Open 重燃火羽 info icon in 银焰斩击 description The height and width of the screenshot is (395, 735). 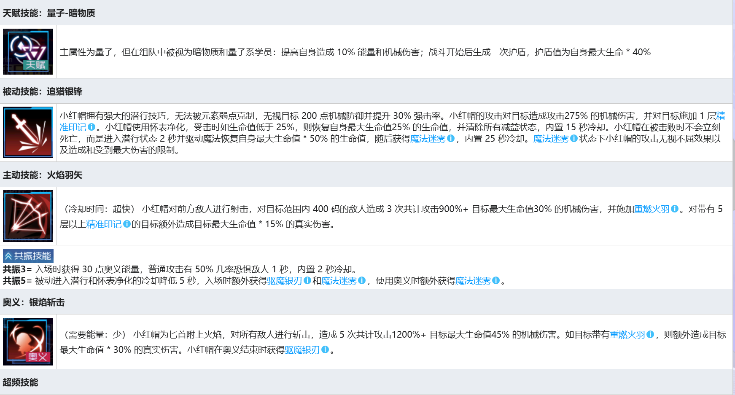[x=650, y=334]
